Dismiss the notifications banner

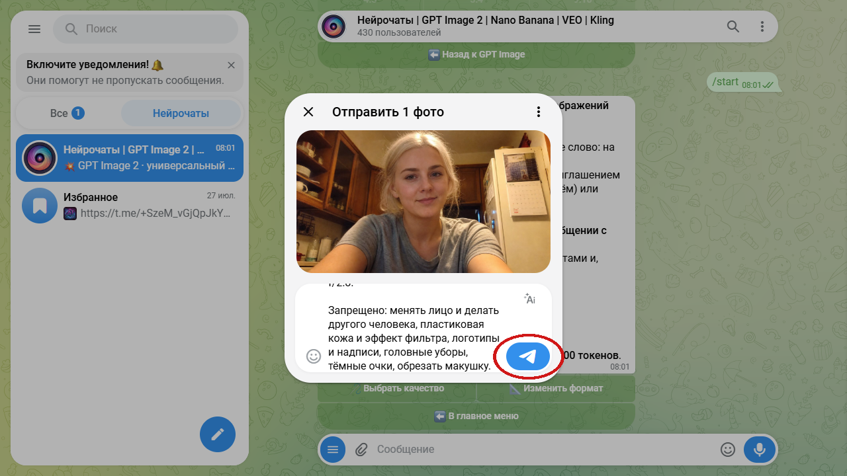click(x=231, y=65)
